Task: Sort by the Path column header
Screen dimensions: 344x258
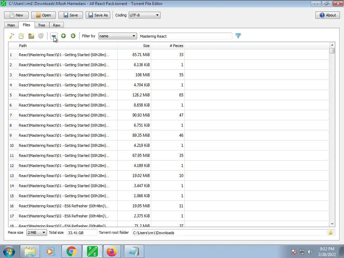Action: coord(68,46)
